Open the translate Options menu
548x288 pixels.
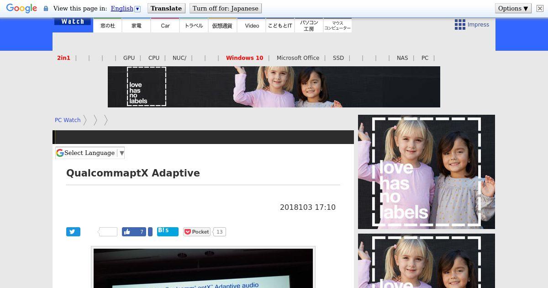click(x=513, y=8)
